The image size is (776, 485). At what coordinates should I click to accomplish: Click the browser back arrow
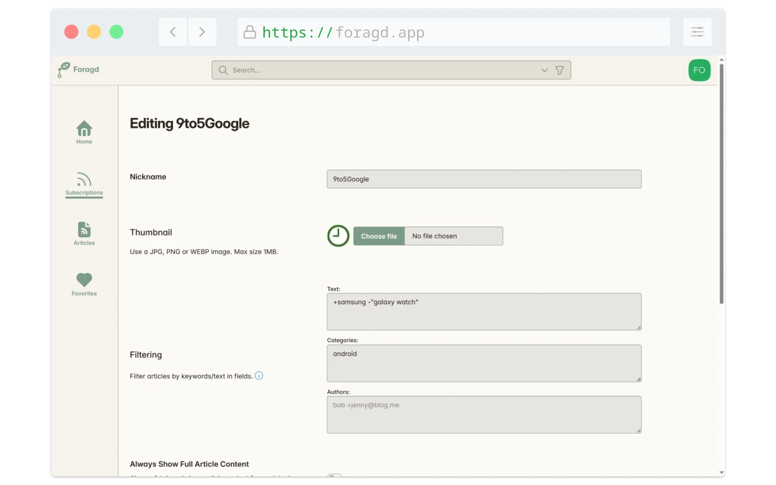[173, 32]
